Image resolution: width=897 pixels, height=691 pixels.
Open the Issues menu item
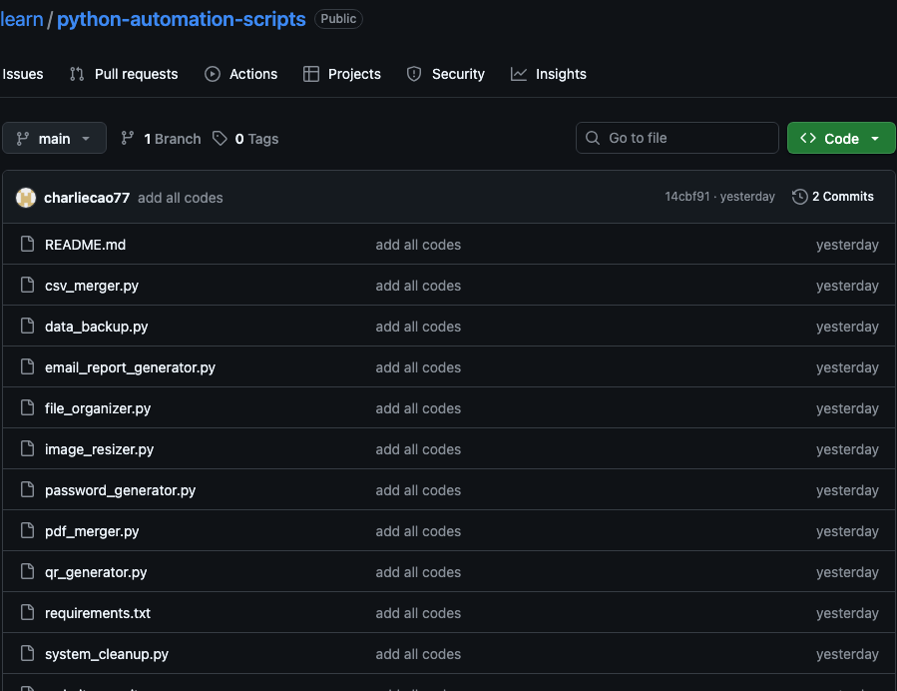pos(23,74)
